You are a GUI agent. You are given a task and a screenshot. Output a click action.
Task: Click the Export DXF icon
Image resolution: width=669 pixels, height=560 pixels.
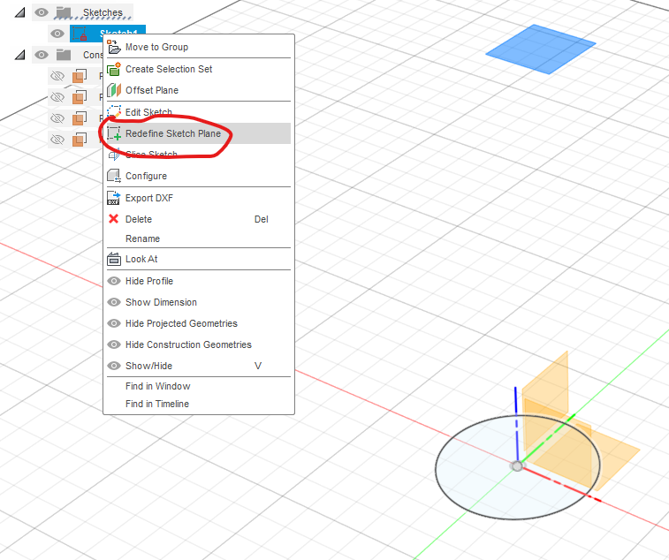(113, 198)
